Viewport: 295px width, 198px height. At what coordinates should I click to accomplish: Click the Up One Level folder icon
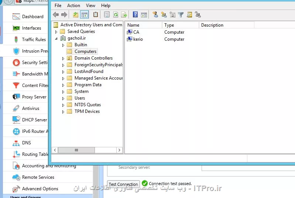pyautogui.click(x=76, y=14)
